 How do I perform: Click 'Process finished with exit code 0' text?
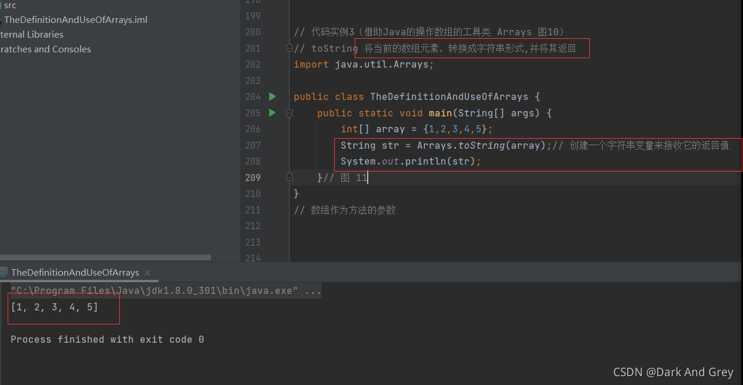pyautogui.click(x=107, y=339)
